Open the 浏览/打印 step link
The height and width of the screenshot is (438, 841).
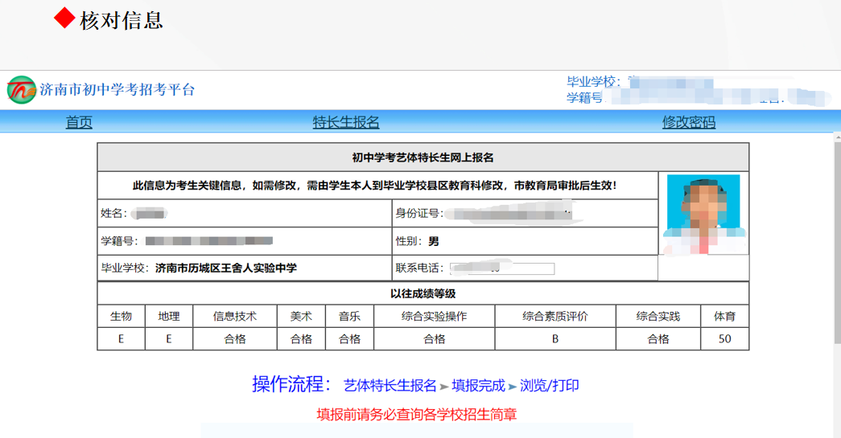coord(549,386)
